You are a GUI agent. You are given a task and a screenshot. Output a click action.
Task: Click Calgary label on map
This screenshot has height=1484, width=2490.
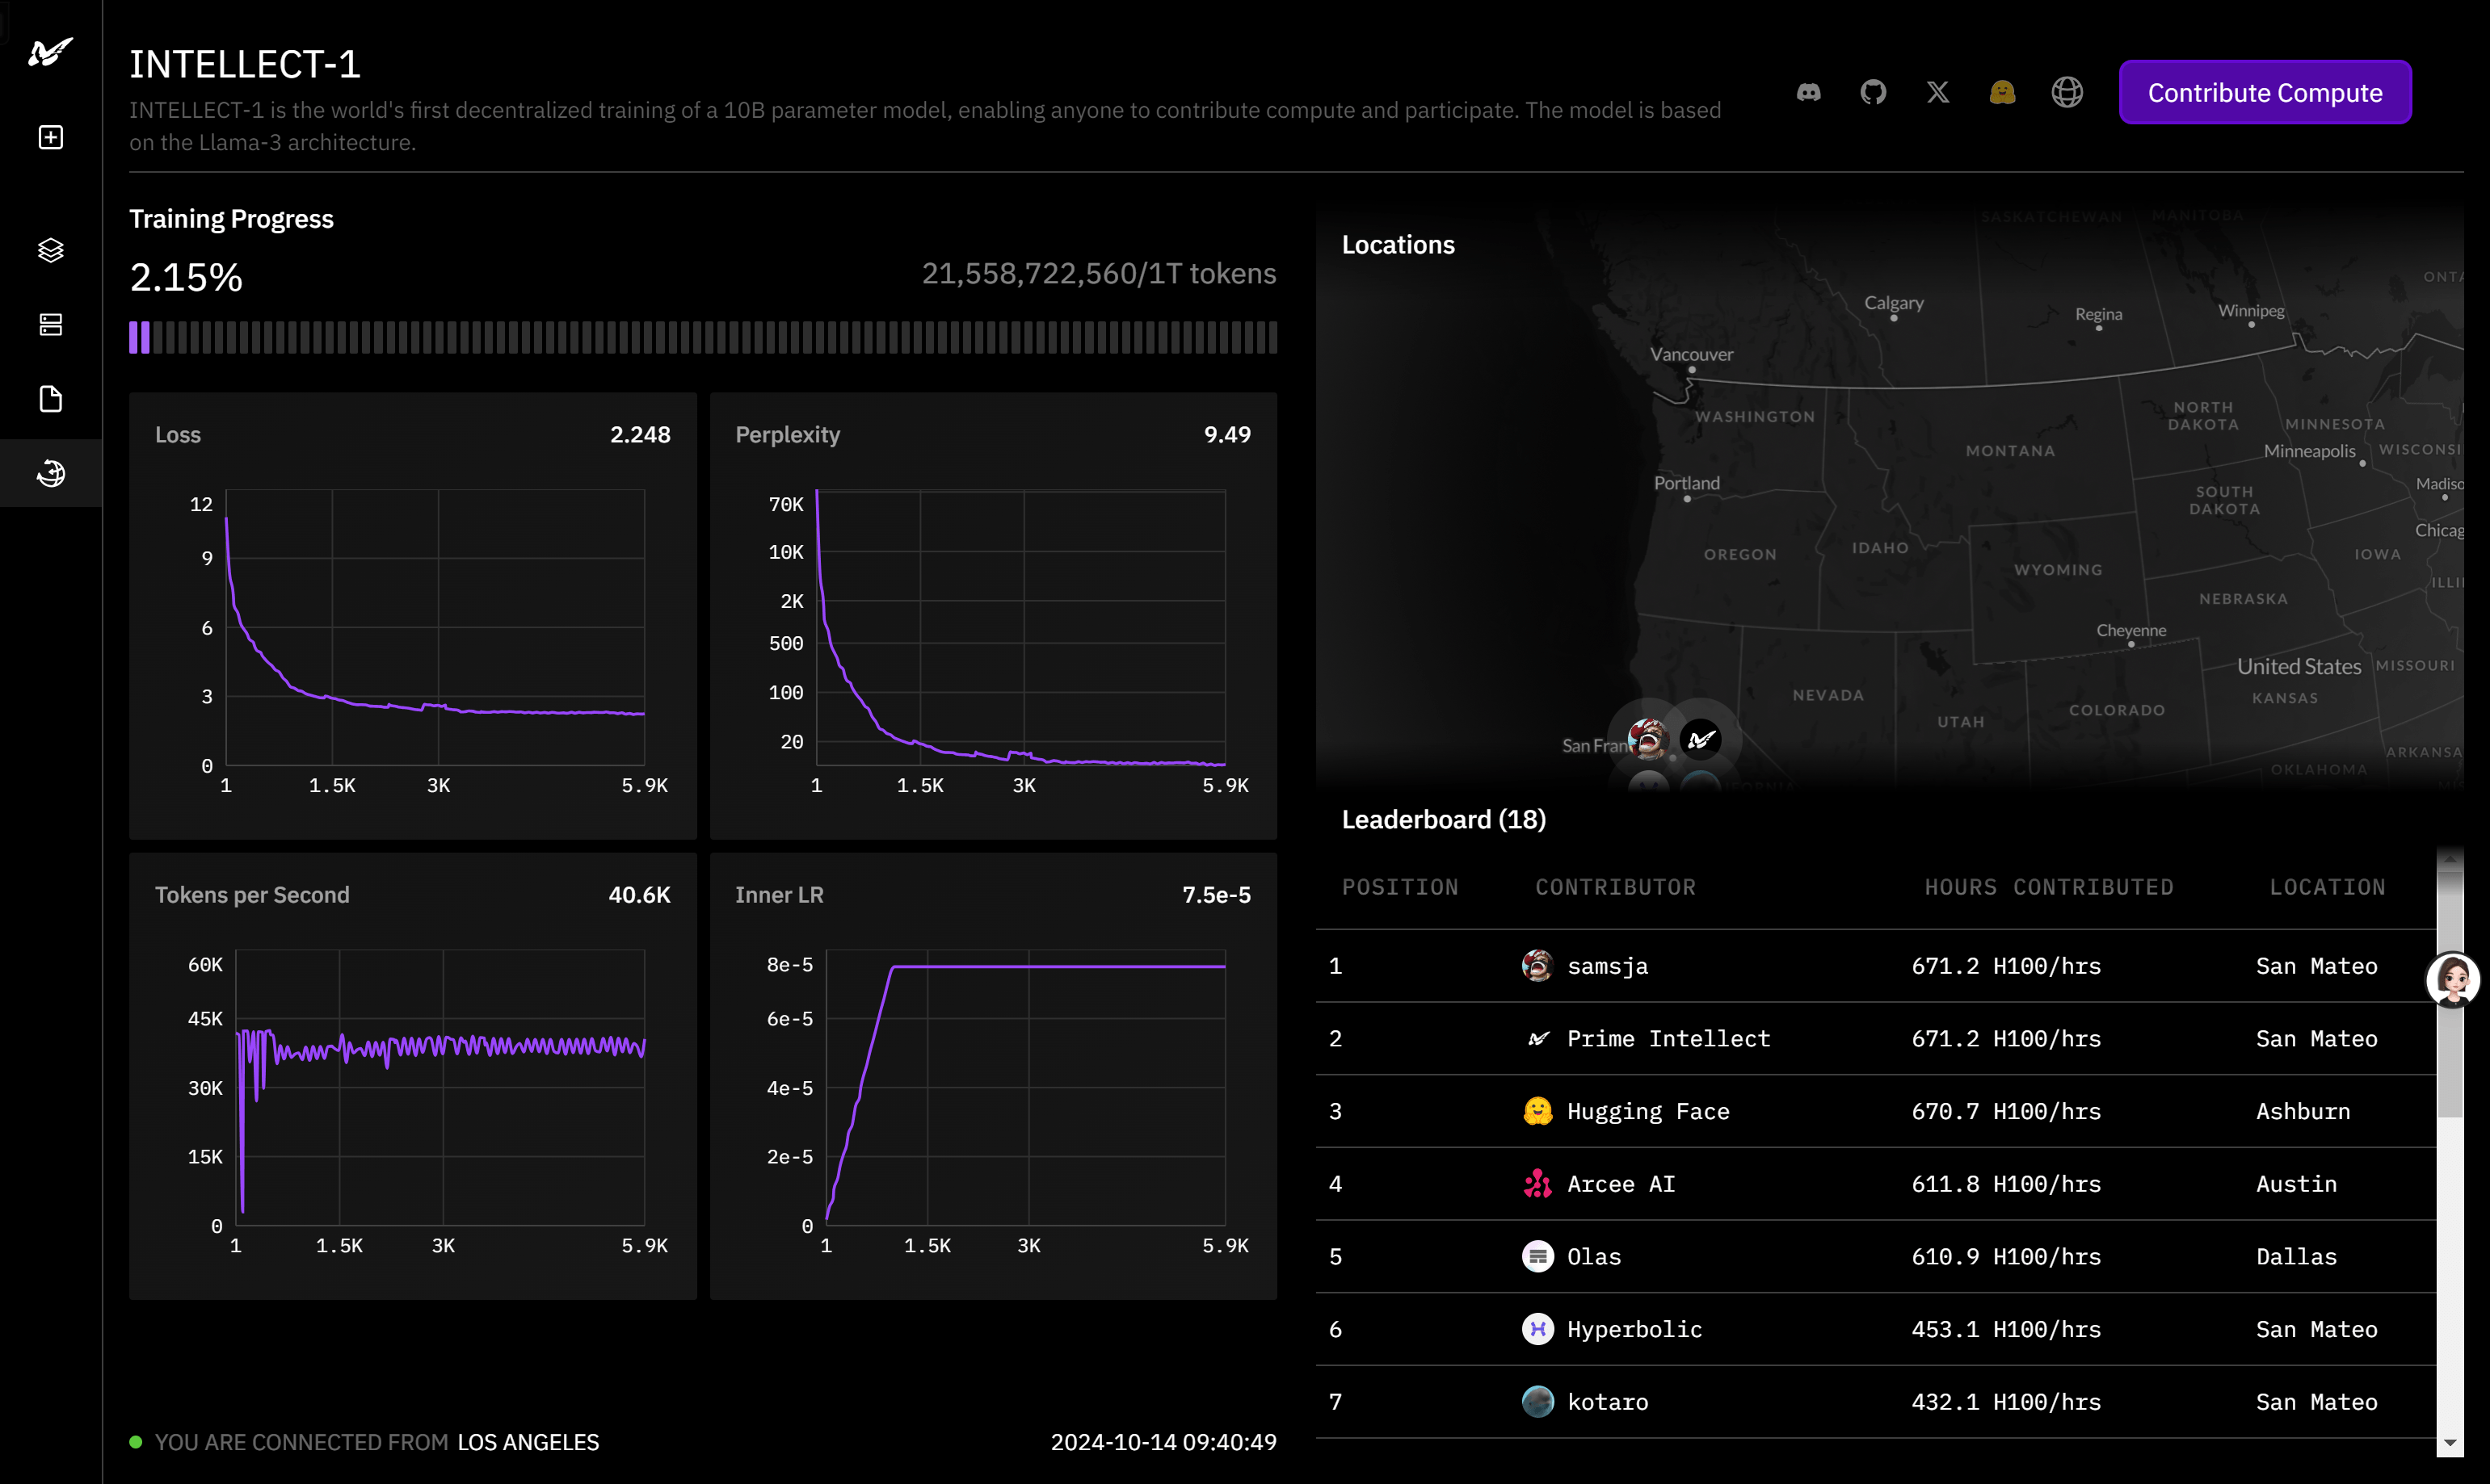pyautogui.click(x=1894, y=302)
